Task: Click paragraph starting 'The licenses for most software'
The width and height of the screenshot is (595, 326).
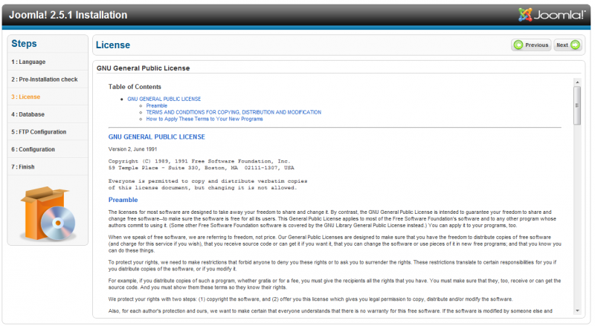Action: (332, 219)
